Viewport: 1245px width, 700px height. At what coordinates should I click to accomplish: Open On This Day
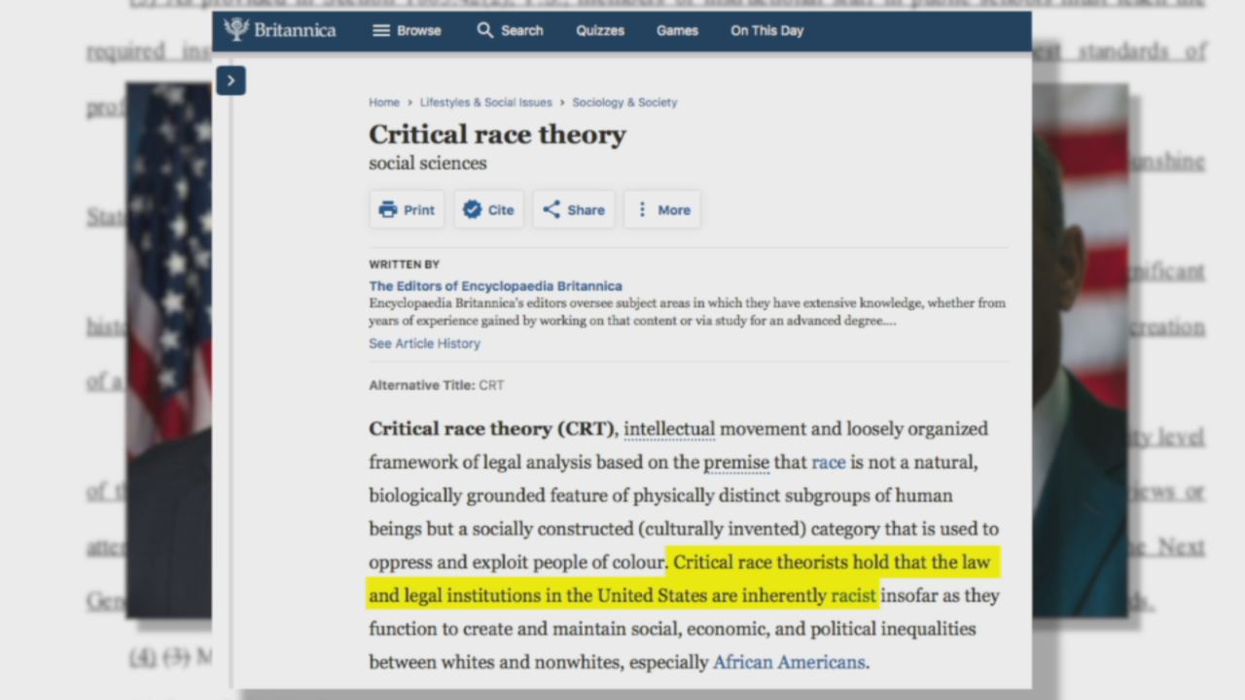(x=767, y=30)
